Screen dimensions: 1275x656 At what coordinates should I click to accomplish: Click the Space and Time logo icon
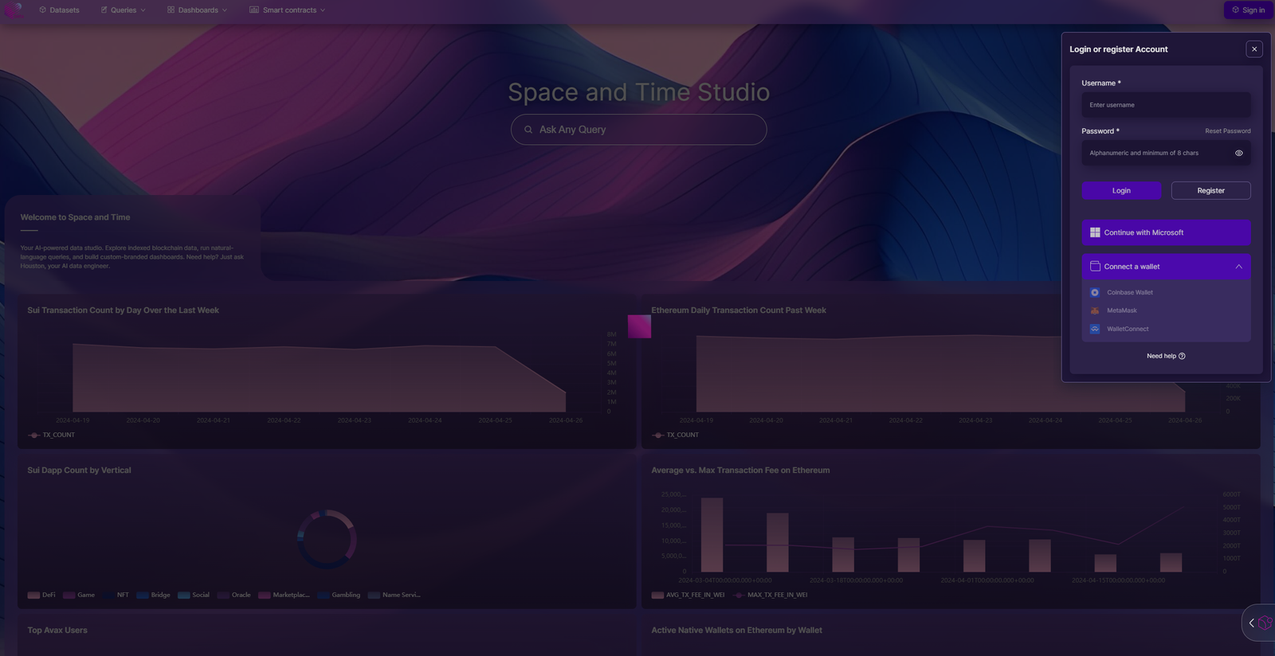[13, 10]
